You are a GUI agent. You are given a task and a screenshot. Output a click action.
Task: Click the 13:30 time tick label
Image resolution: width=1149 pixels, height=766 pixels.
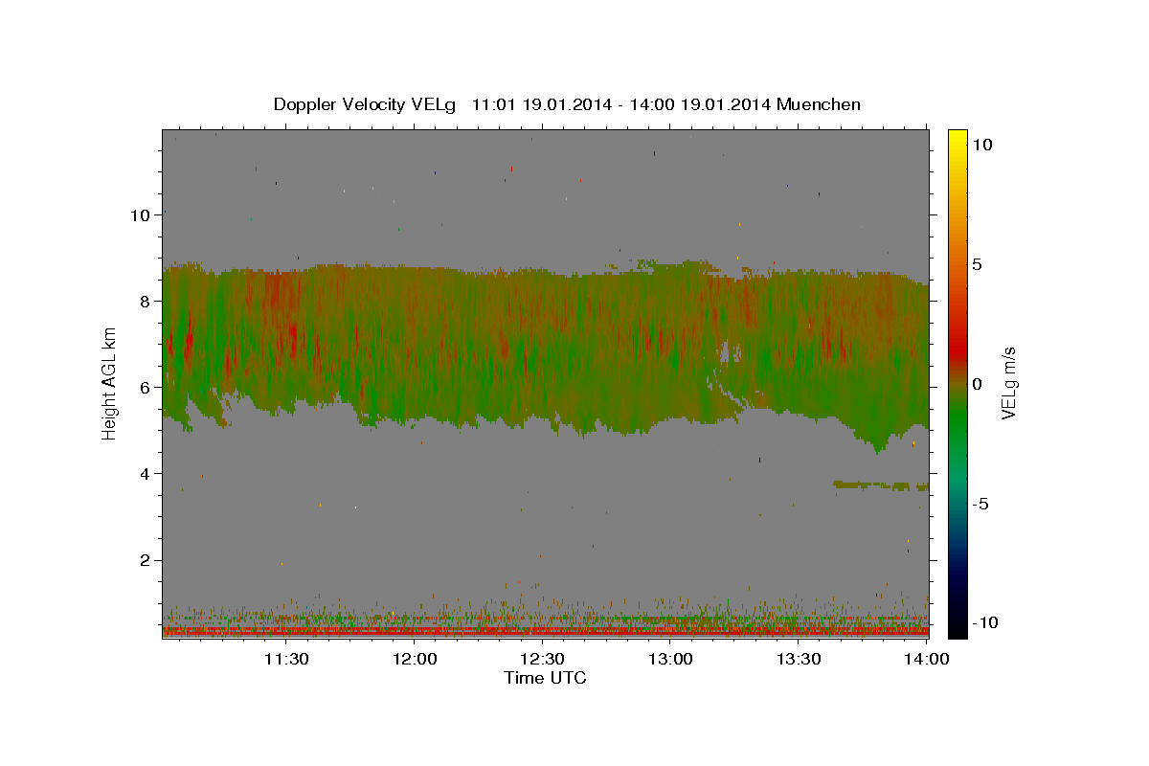pyautogui.click(x=800, y=659)
